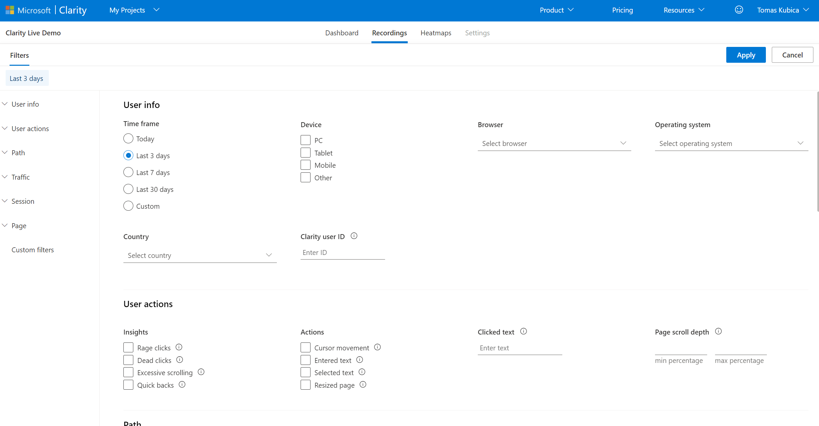819x426 pixels.
Task: Select the Last 7 days radio button
Action: click(128, 172)
